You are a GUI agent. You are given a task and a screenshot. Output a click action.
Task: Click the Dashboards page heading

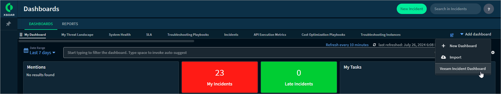[41, 9]
